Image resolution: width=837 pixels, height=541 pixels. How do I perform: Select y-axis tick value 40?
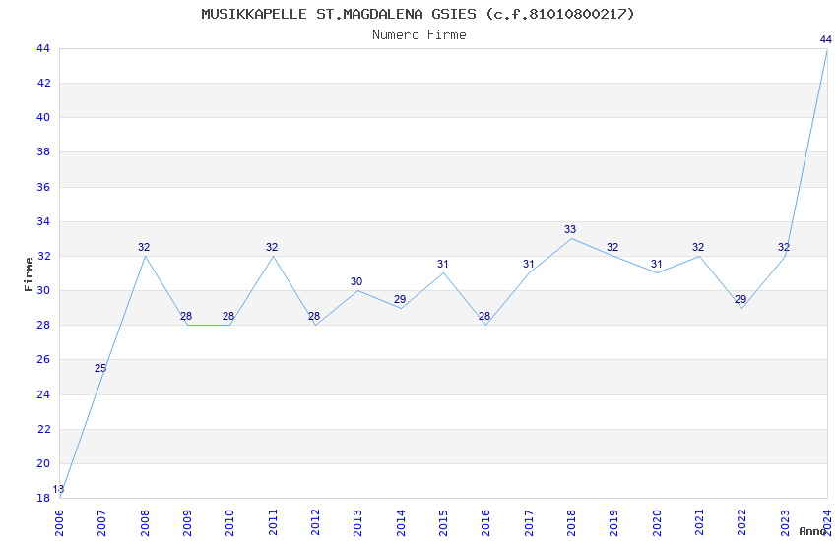43,117
